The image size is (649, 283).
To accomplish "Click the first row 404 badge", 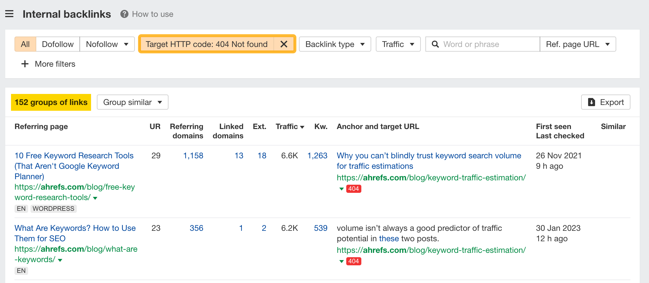I will coord(353,189).
